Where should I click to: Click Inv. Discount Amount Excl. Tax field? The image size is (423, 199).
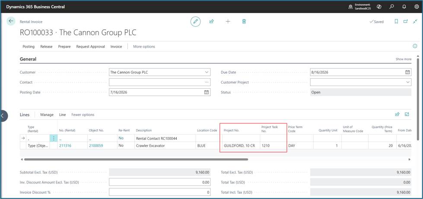(x=160, y=182)
